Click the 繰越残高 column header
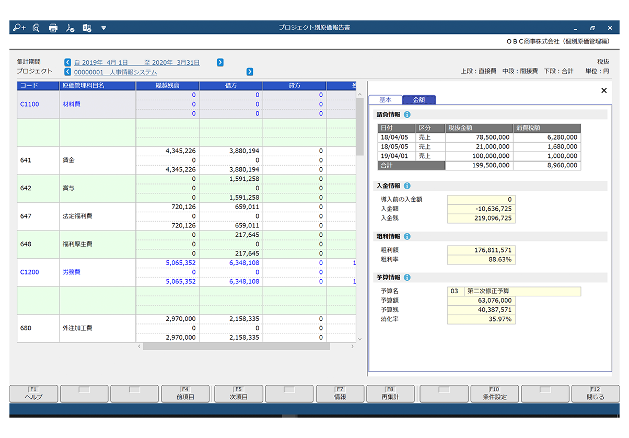The image size is (629, 438). tap(168, 86)
